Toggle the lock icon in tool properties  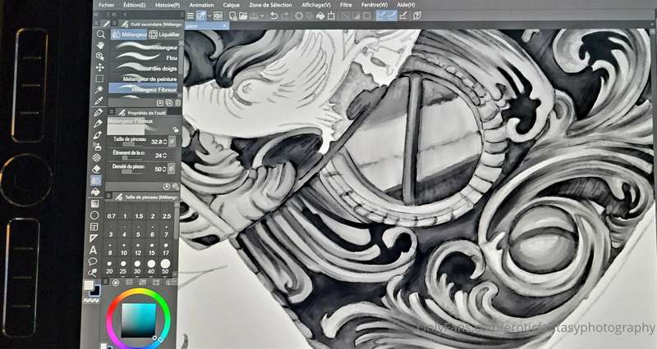pos(176,130)
